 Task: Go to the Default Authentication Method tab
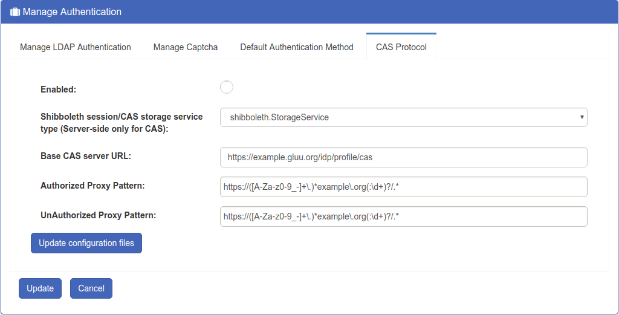pyautogui.click(x=297, y=47)
